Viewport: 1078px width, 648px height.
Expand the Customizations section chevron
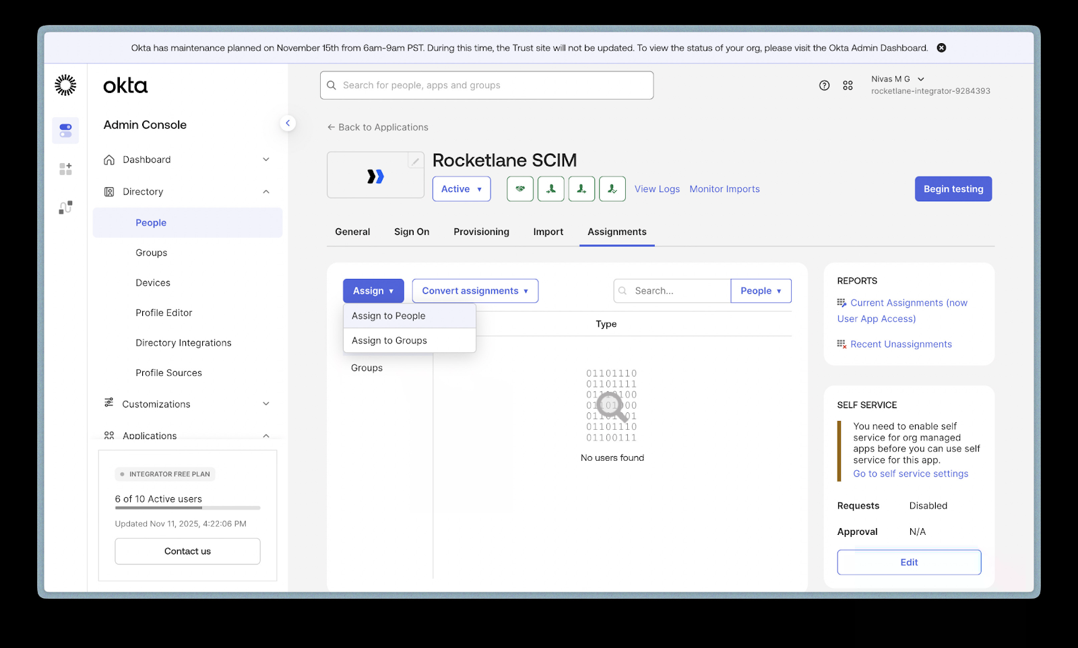click(x=266, y=403)
